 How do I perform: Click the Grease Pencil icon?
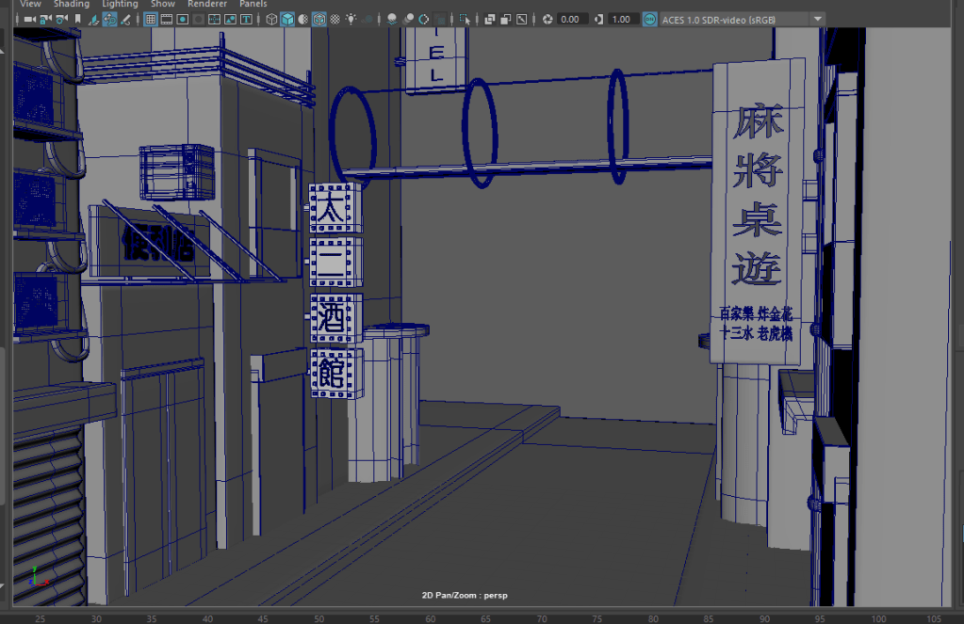[125, 19]
